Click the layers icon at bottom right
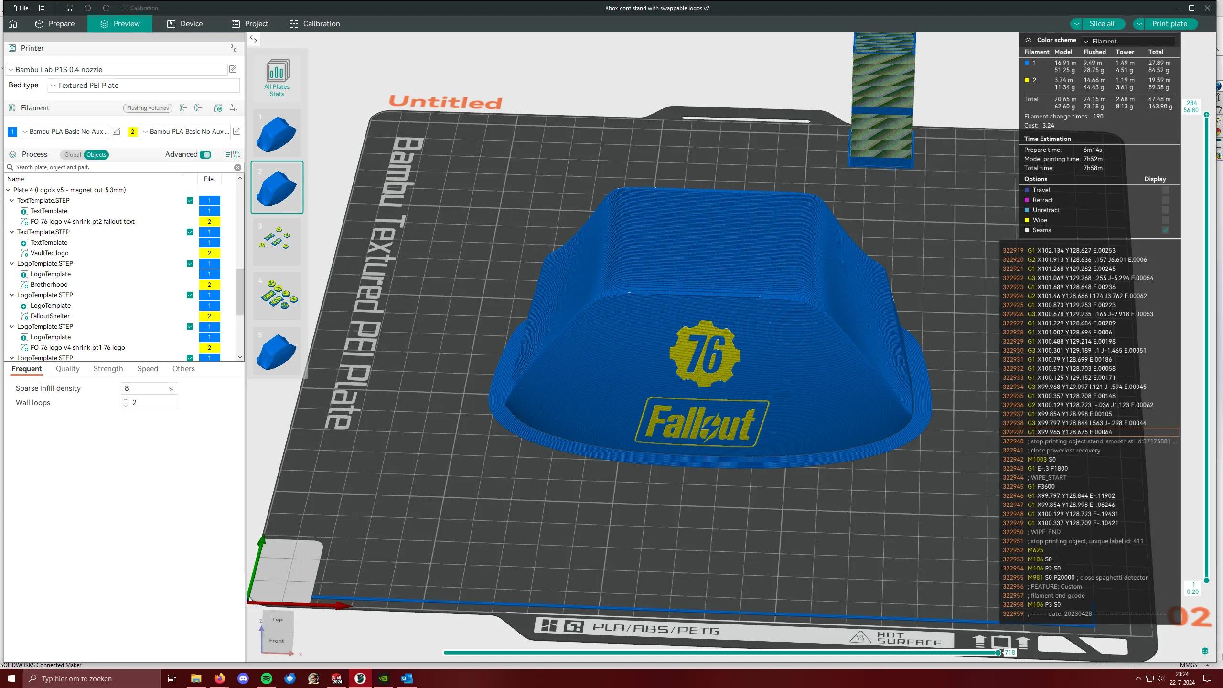The width and height of the screenshot is (1223, 688). tap(1205, 651)
